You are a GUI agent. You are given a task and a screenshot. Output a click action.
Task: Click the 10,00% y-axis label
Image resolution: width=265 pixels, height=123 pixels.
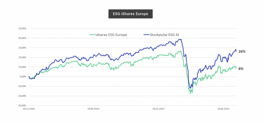click(22, 67)
